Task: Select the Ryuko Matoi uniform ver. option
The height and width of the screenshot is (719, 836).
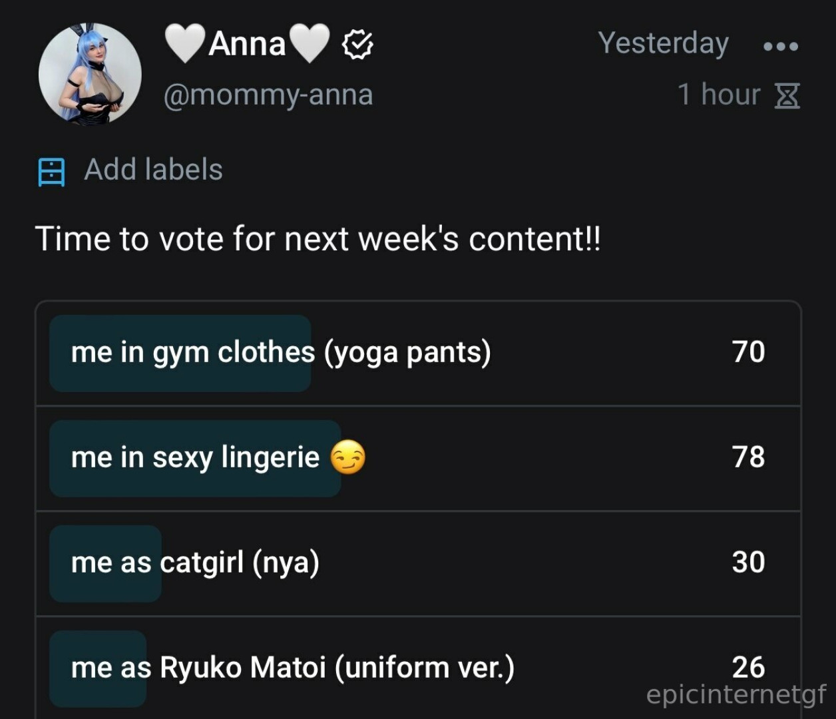Action: point(292,668)
